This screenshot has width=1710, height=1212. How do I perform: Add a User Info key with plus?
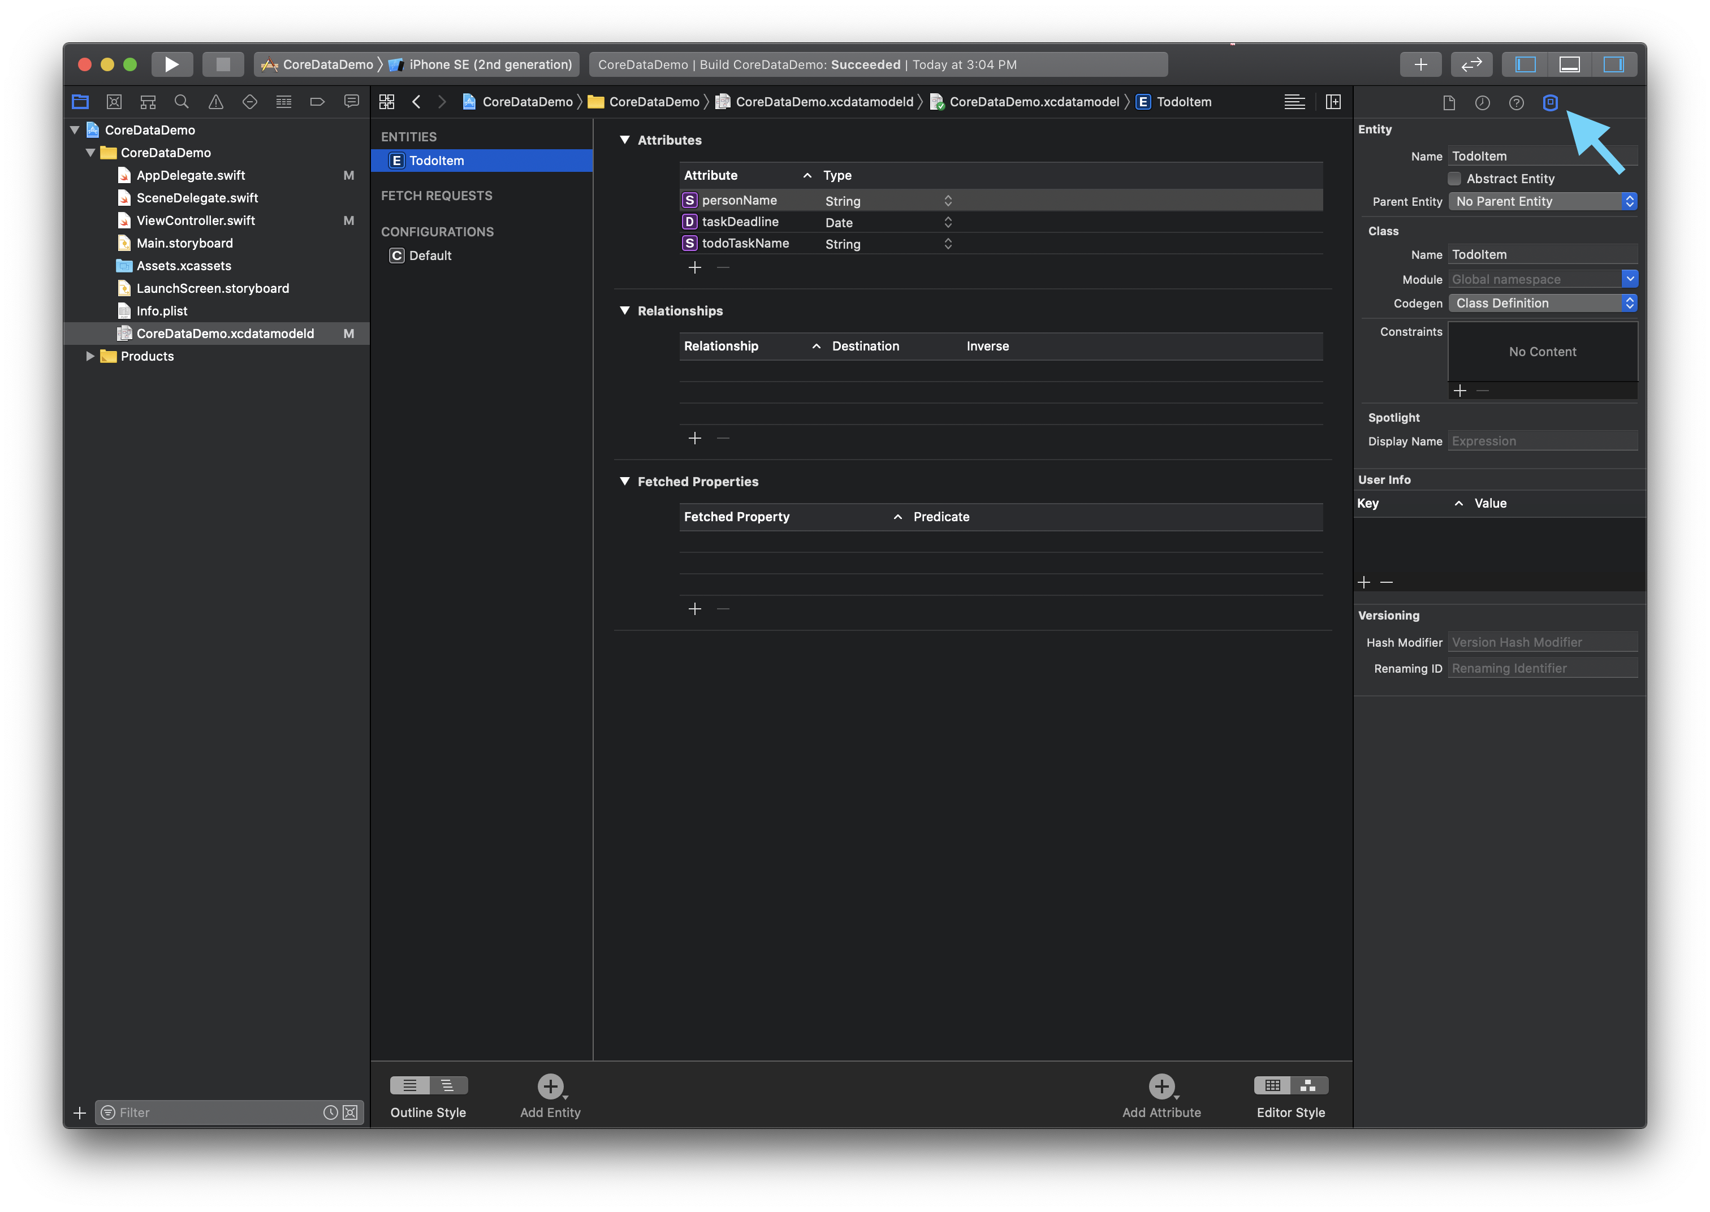tap(1364, 582)
